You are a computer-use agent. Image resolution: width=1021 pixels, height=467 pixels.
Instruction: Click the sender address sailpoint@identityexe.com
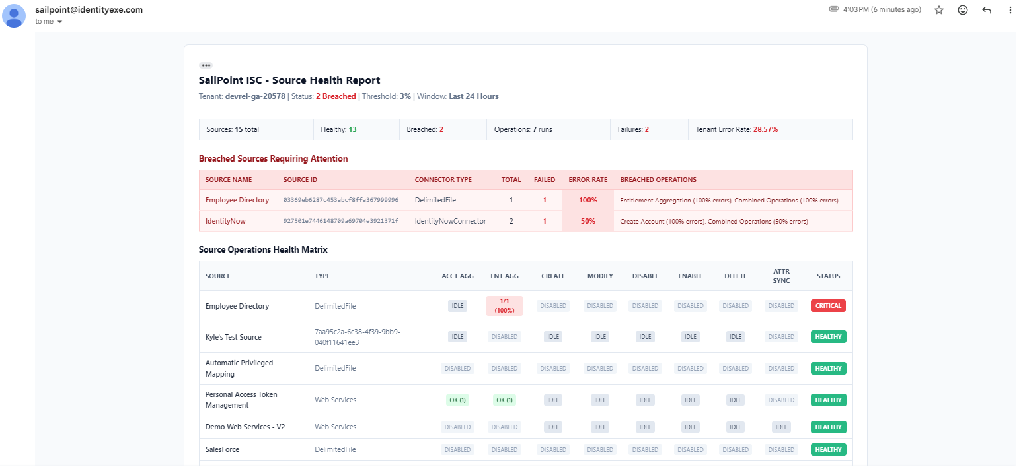(x=89, y=10)
